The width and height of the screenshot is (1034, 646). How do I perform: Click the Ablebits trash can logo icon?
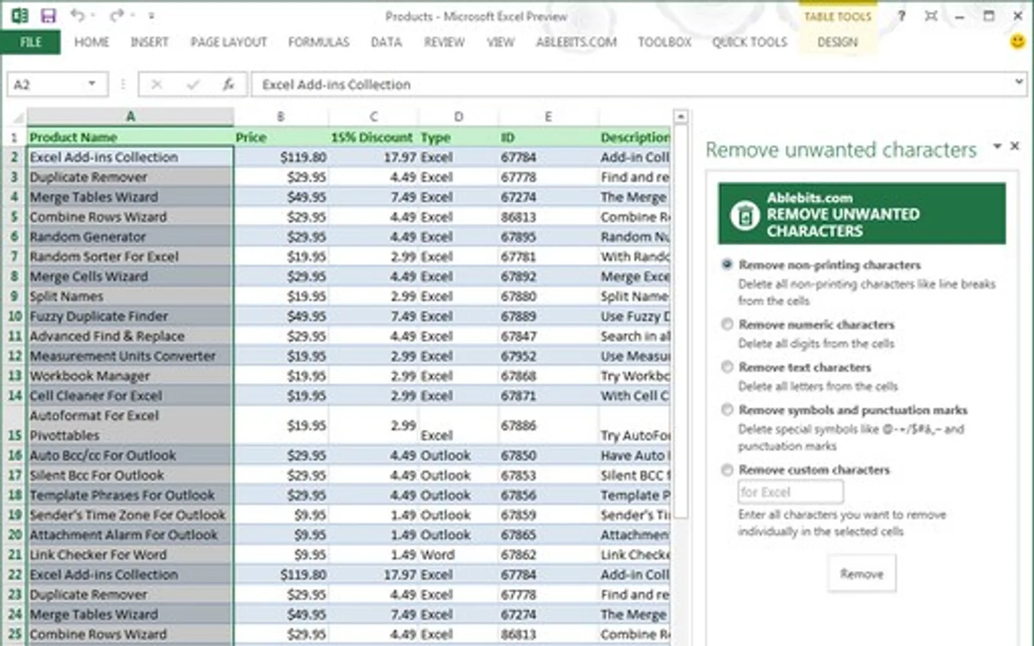click(x=744, y=215)
